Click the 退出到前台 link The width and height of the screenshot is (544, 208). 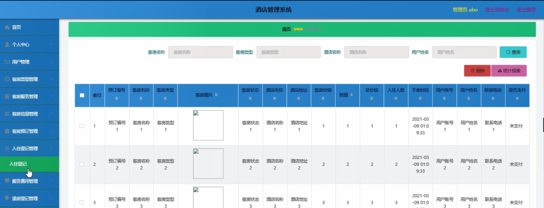click(497, 9)
